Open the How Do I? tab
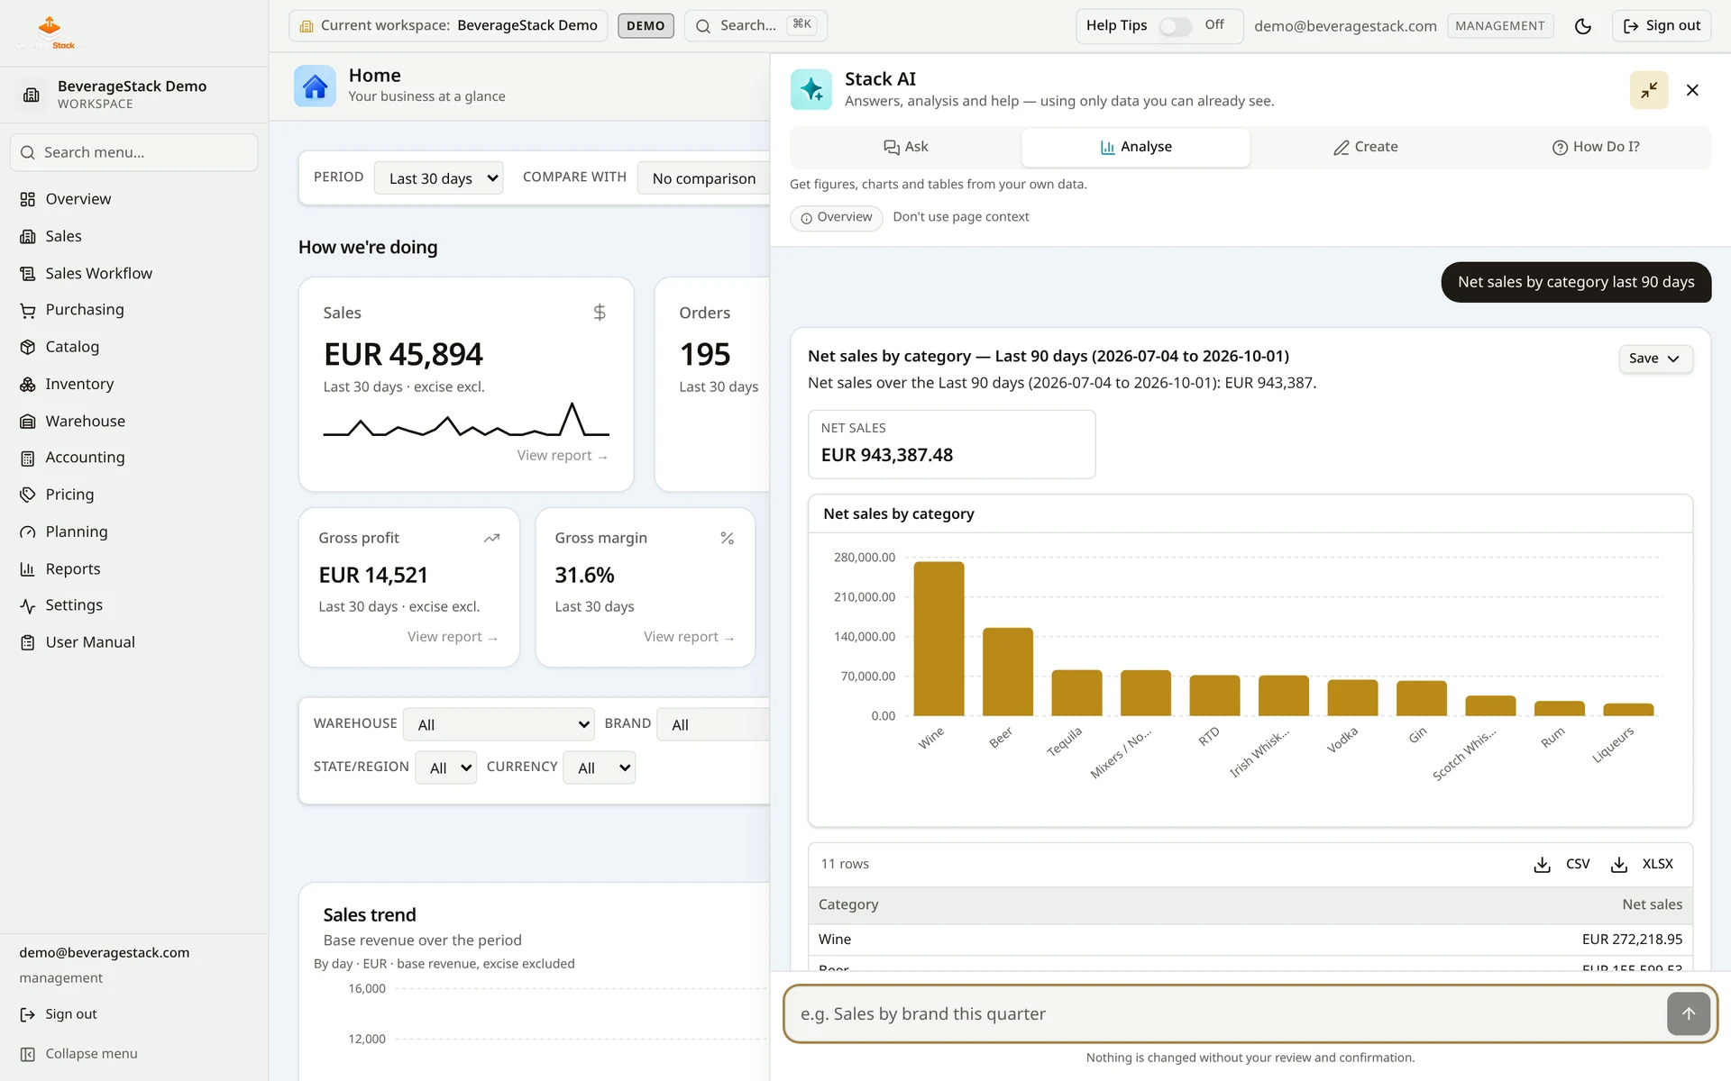1731x1081 pixels. pyautogui.click(x=1596, y=147)
